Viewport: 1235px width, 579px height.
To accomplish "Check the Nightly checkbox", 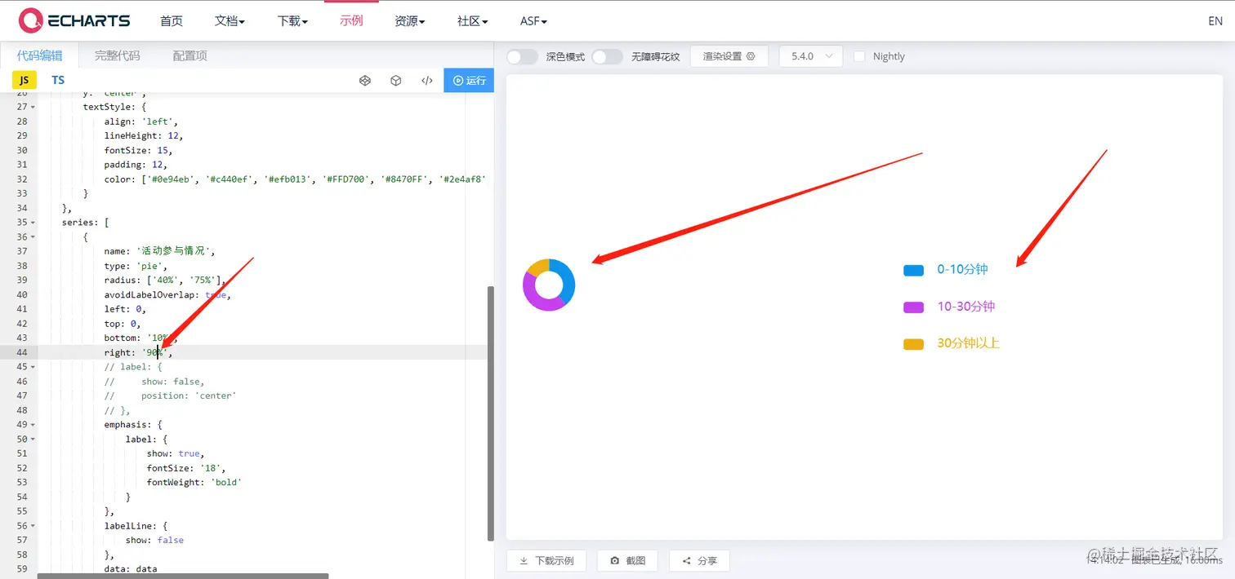I will click(x=859, y=56).
